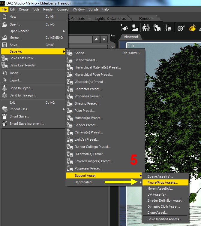Image resolution: width=201 pixels, height=226 pixels.
Task: Open the Connect menu
Action: click(x=63, y=9)
